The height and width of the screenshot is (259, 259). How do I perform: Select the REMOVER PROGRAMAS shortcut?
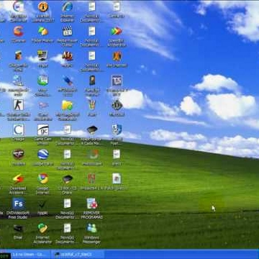coord(92,204)
